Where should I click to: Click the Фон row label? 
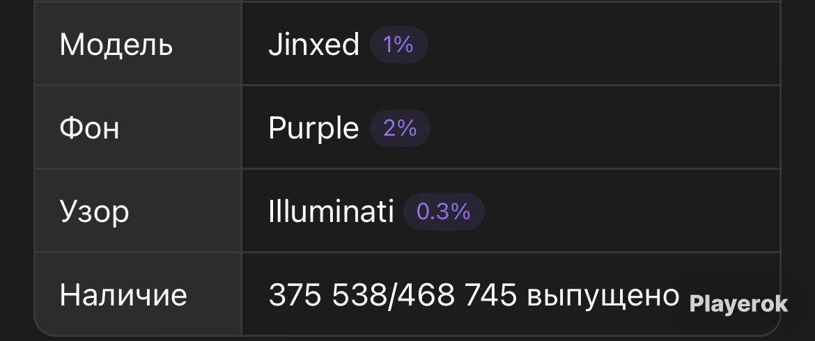[x=89, y=129]
